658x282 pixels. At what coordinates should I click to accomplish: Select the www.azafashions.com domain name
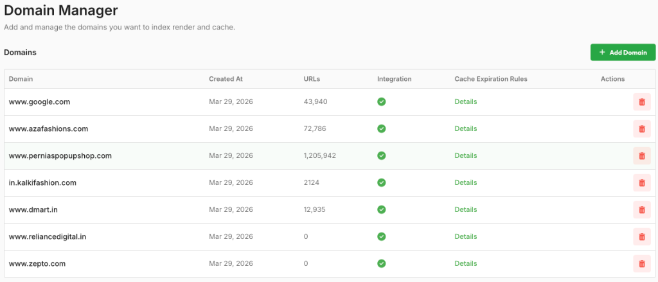[x=49, y=128]
